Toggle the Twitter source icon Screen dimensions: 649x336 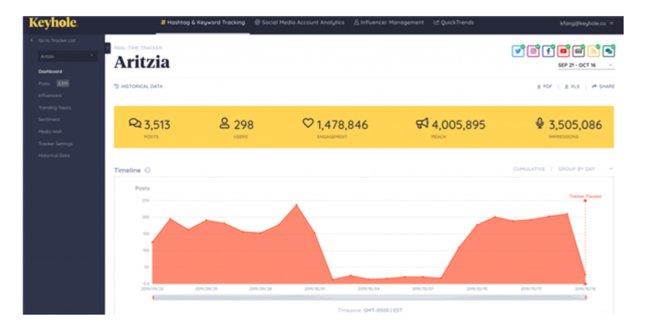(517, 51)
